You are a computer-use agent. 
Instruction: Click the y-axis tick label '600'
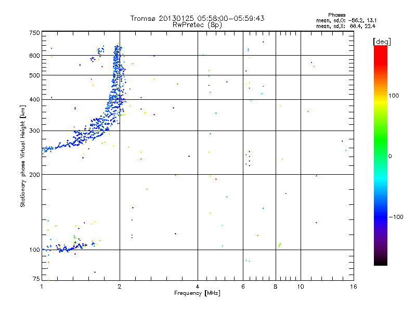pyautogui.click(x=34, y=56)
